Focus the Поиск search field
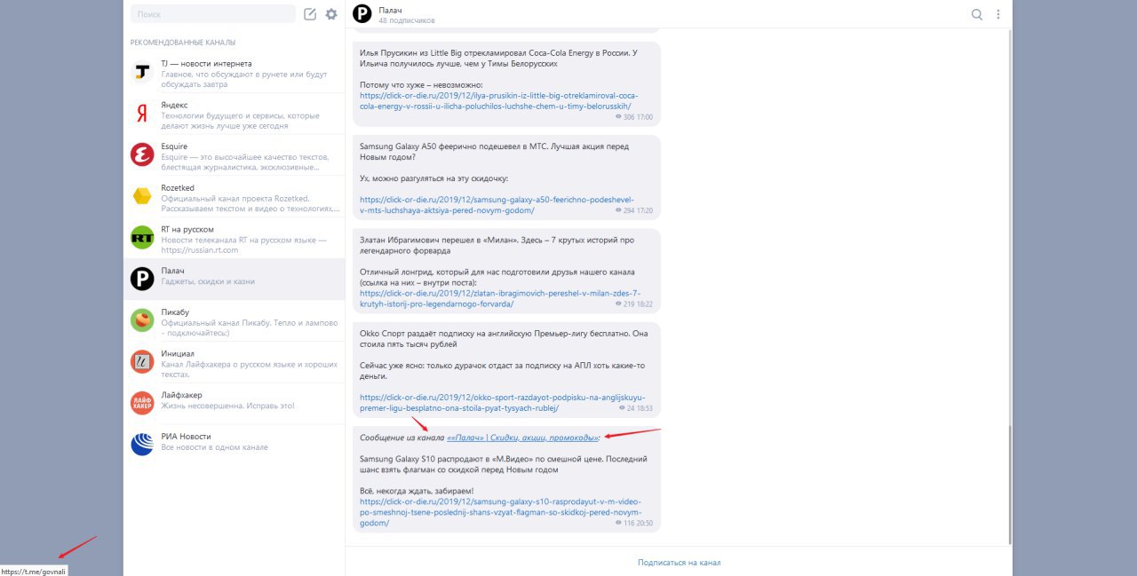 (x=213, y=14)
